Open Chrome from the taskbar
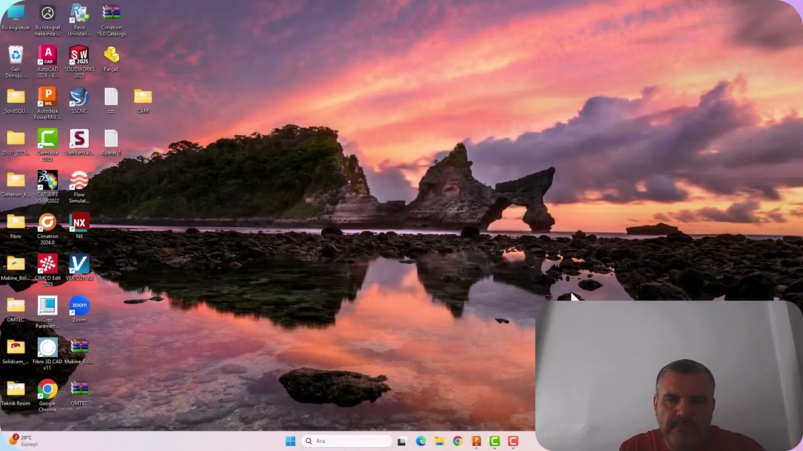 (457, 441)
